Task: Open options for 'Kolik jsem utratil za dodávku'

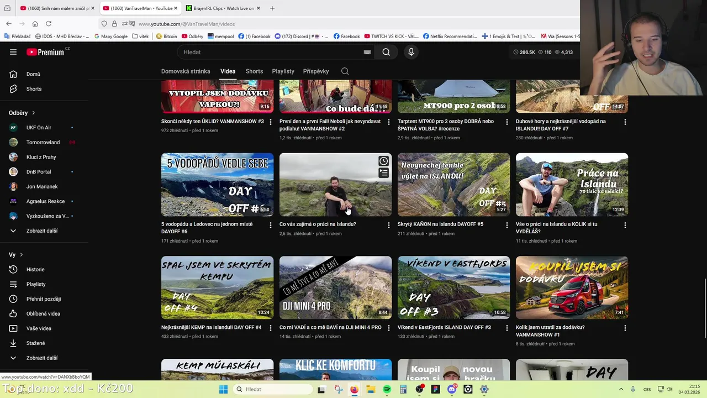Action: click(625, 328)
